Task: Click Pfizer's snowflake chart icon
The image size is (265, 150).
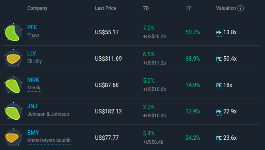Action: [13, 32]
